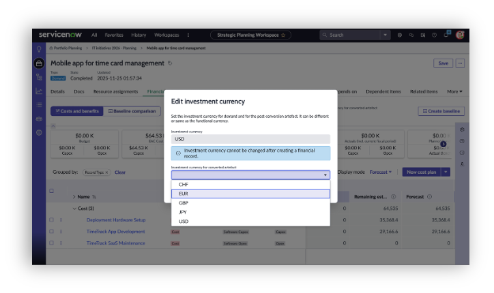This screenshot has width=494, height=293.
Task: Choose GBP from the currency list
Action: click(250, 203)
